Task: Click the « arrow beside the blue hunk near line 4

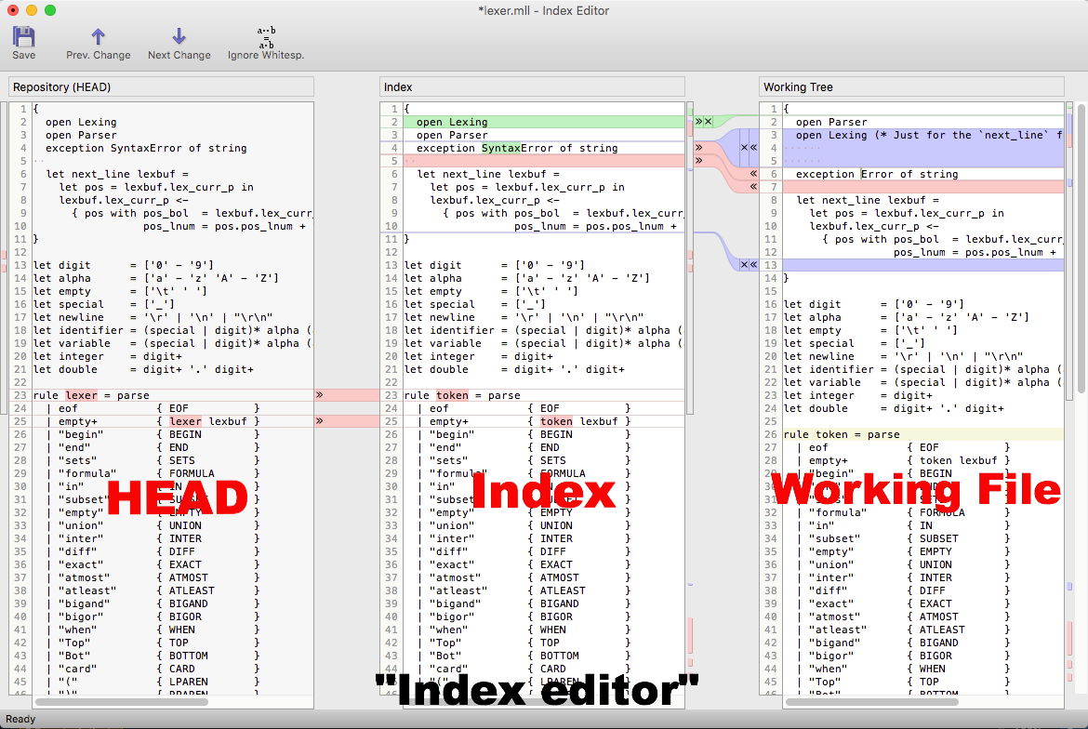Action: [x=753, y=147]
